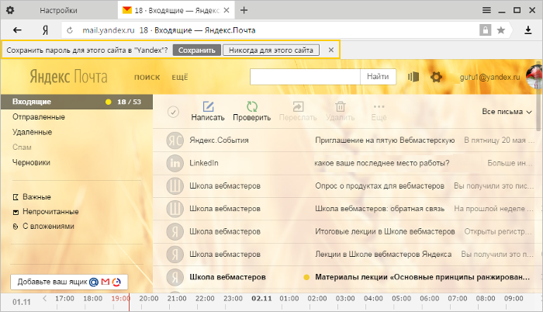Open the Черновики folder

pyautogui.click(x=31, y=162)
